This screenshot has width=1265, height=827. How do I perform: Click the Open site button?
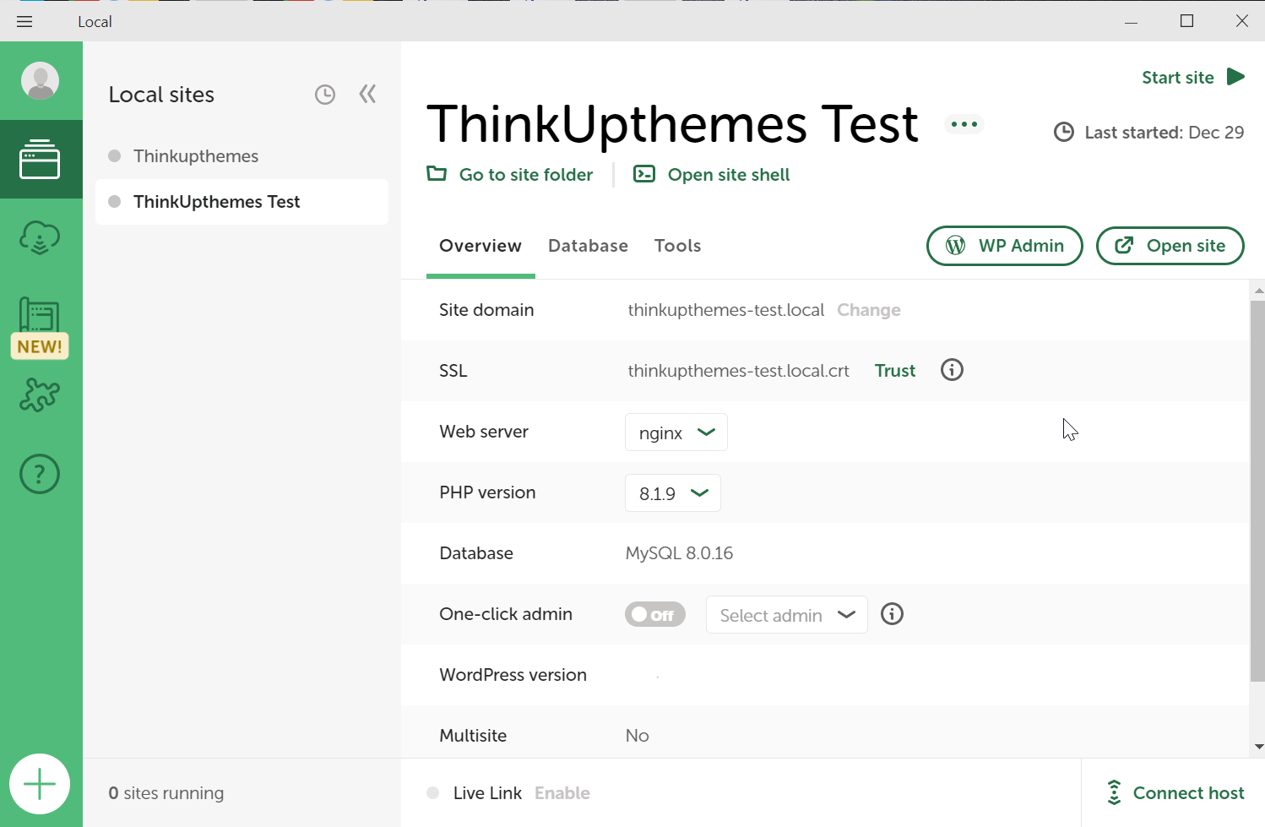(x=1170, y=246)
